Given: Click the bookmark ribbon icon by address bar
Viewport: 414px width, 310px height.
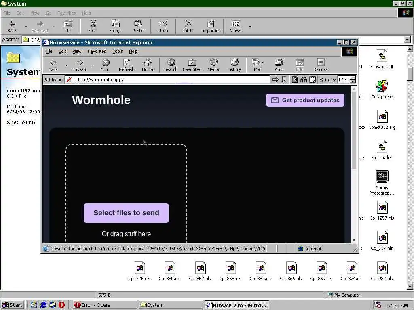Looking at the screenshot, I should point(284,80).
